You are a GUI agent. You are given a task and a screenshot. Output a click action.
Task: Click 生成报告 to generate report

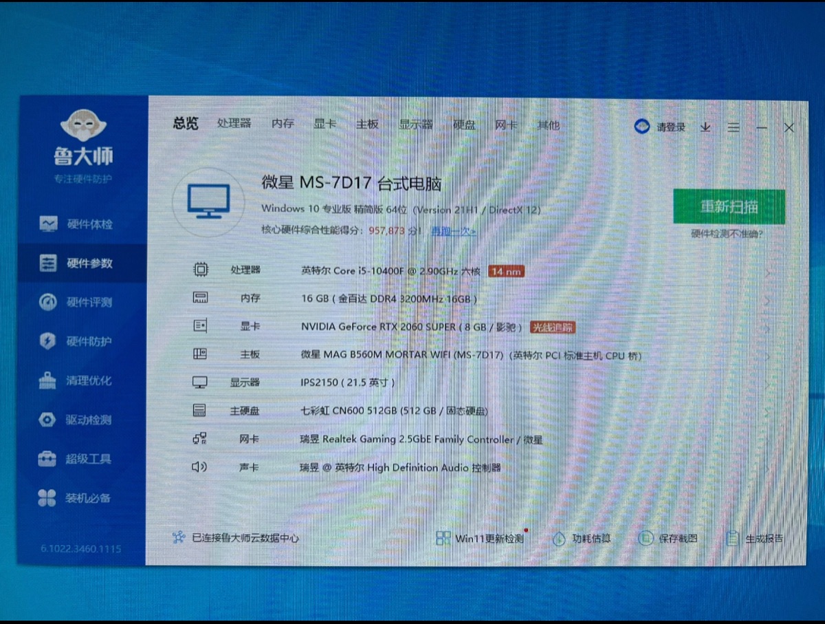tap(755, 538)
